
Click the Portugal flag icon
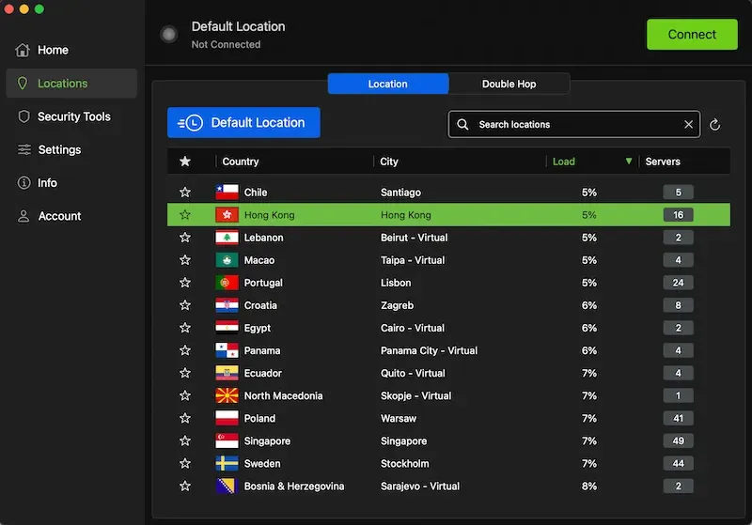(x=227, y=283)
